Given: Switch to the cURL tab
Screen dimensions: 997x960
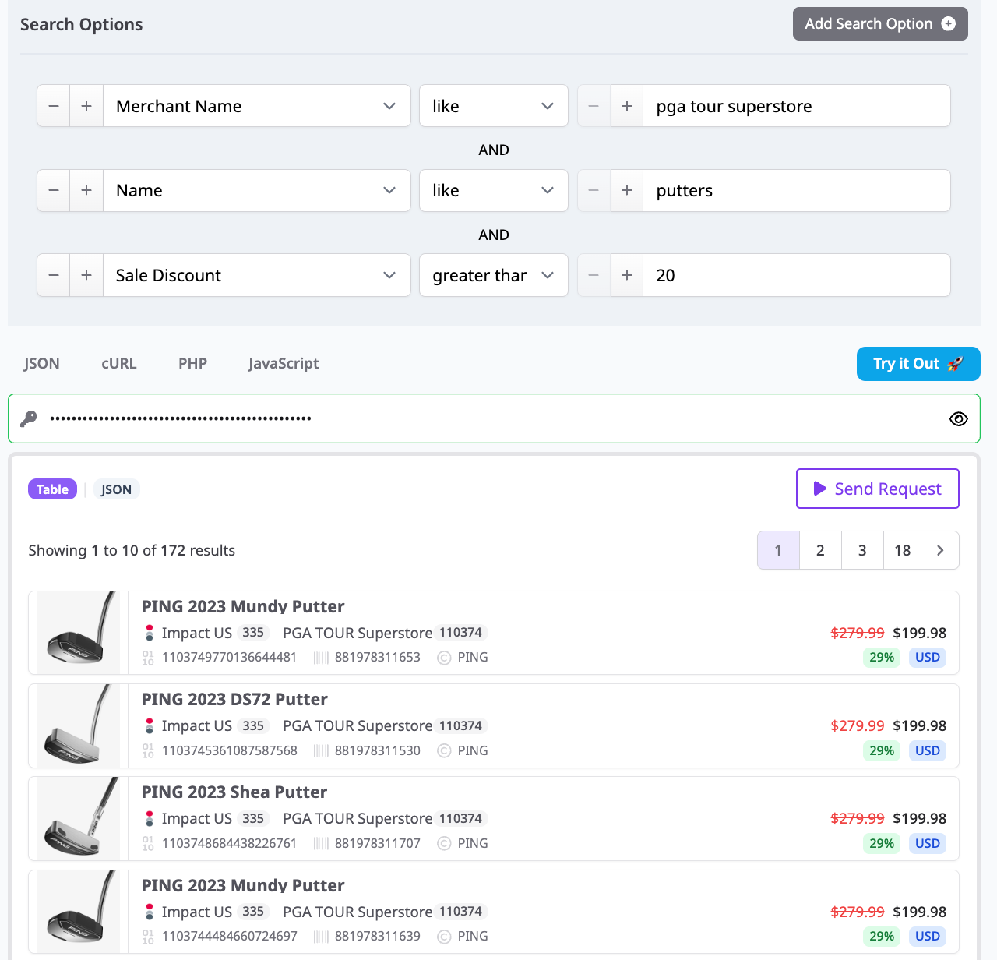Looking at the screenshot, I should [119, 364].
